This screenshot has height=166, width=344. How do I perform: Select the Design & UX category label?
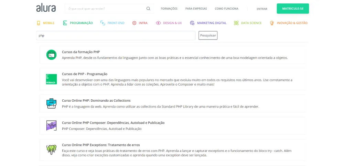click(x=172, y=23)
